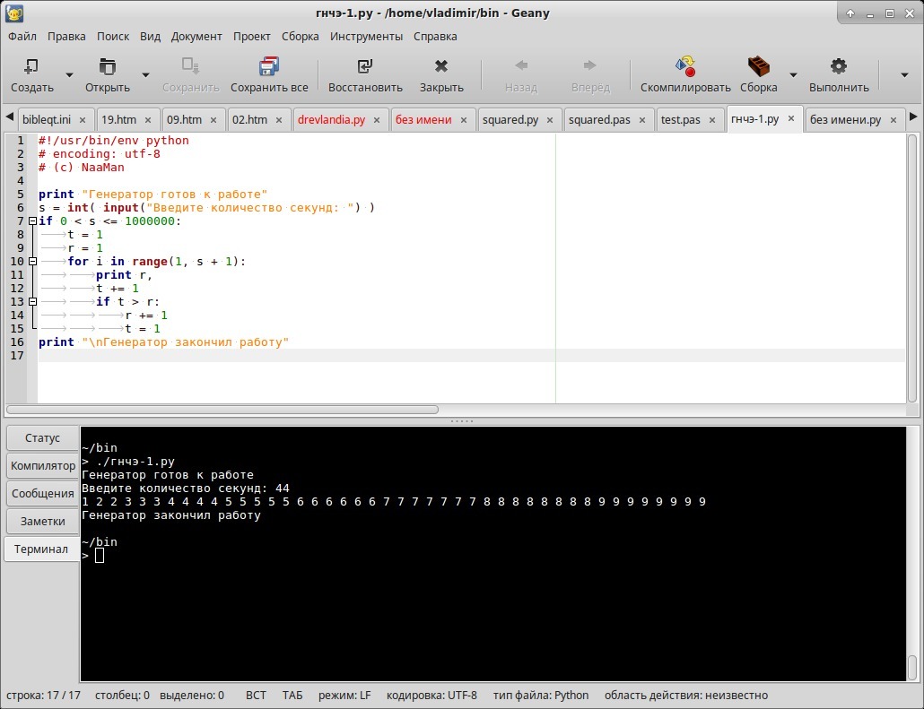Click the editor horizontal scrollbar

(x=222, y=410)
